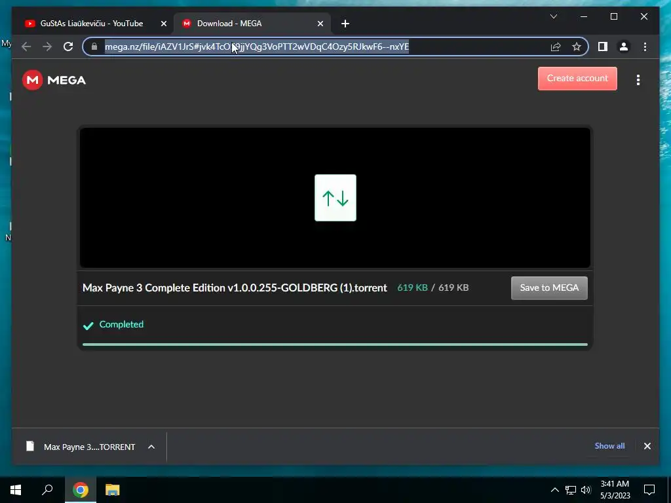Click the browser forward arrow
Image resolution: width=671 pixels, height=503 pixels.
tap(47, 47)
